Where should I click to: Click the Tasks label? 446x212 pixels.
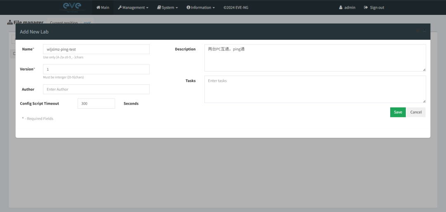(190, 81)
